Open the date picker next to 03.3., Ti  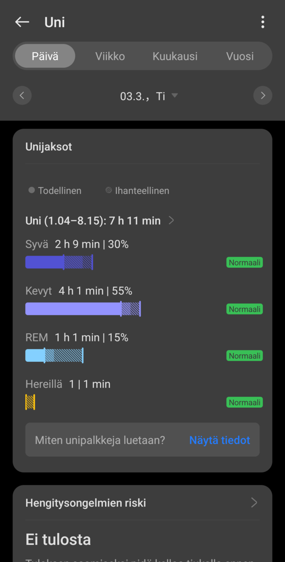174,95
